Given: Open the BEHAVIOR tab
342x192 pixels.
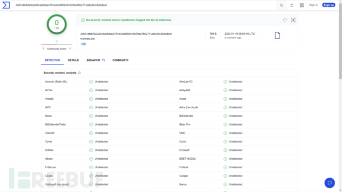Looking at the screenshot, I should [93, 61].
